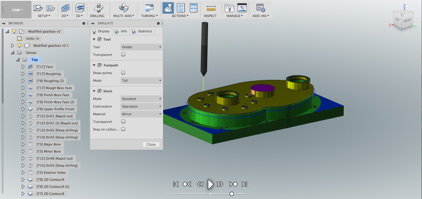The image size is (422, 199).
Task: Expand the [T17] Face operation
Action: tap(23, 66)
